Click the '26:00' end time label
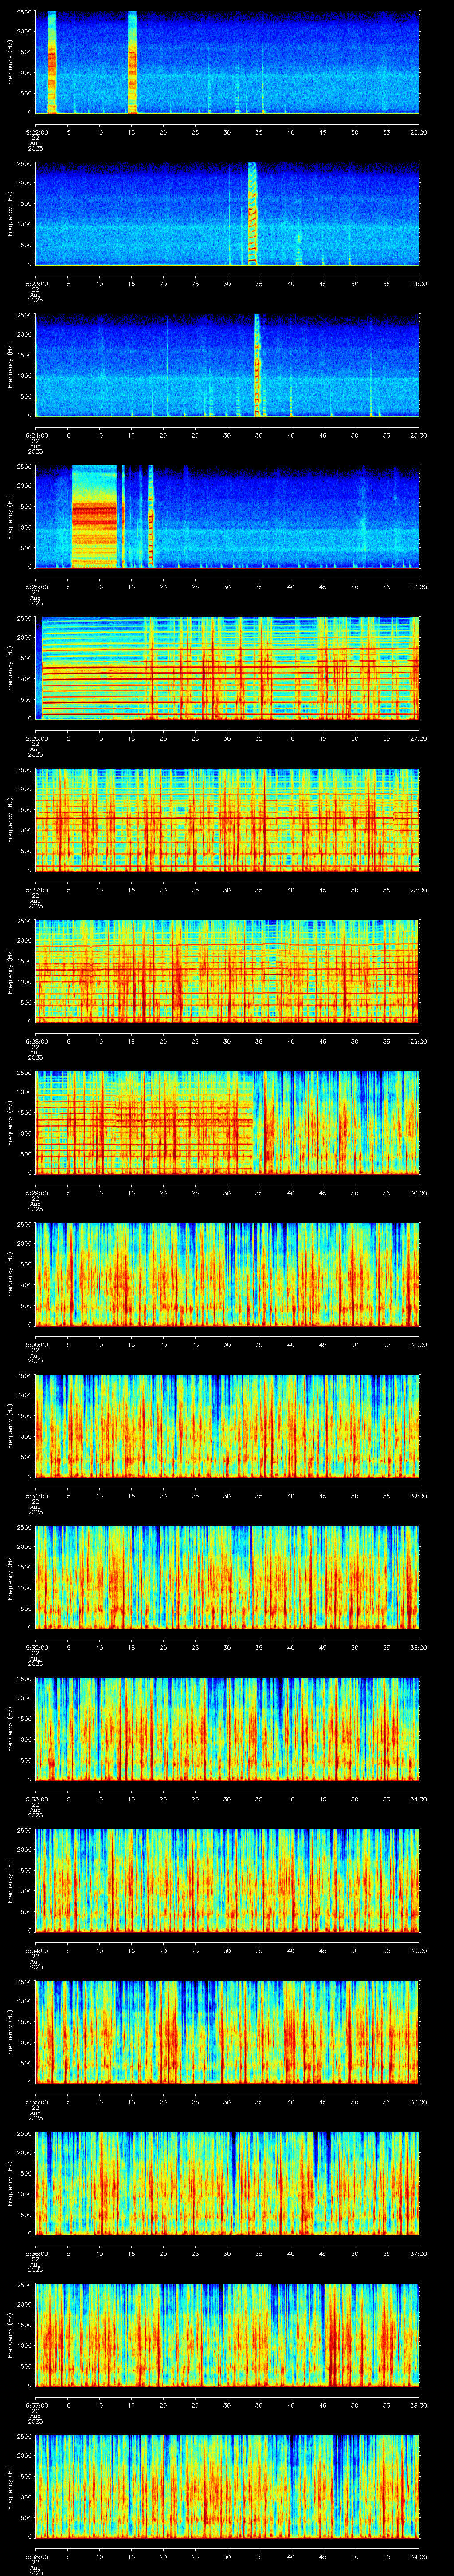The height and width of the screenshot is (2576, 454). pos(418,587)
